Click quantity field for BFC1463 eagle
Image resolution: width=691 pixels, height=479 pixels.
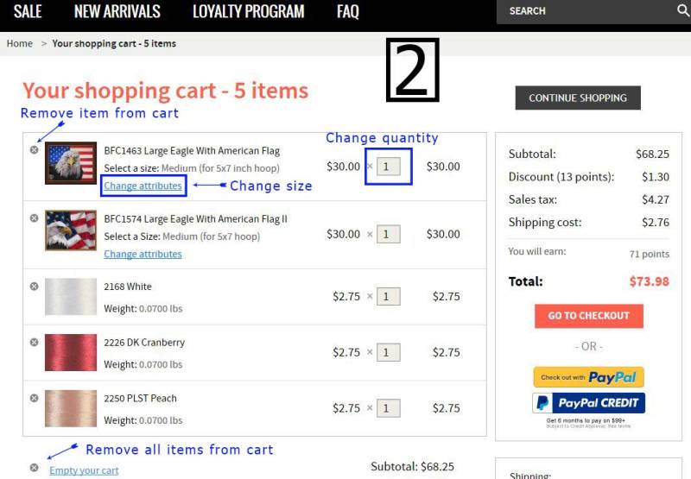click(388, 167)
